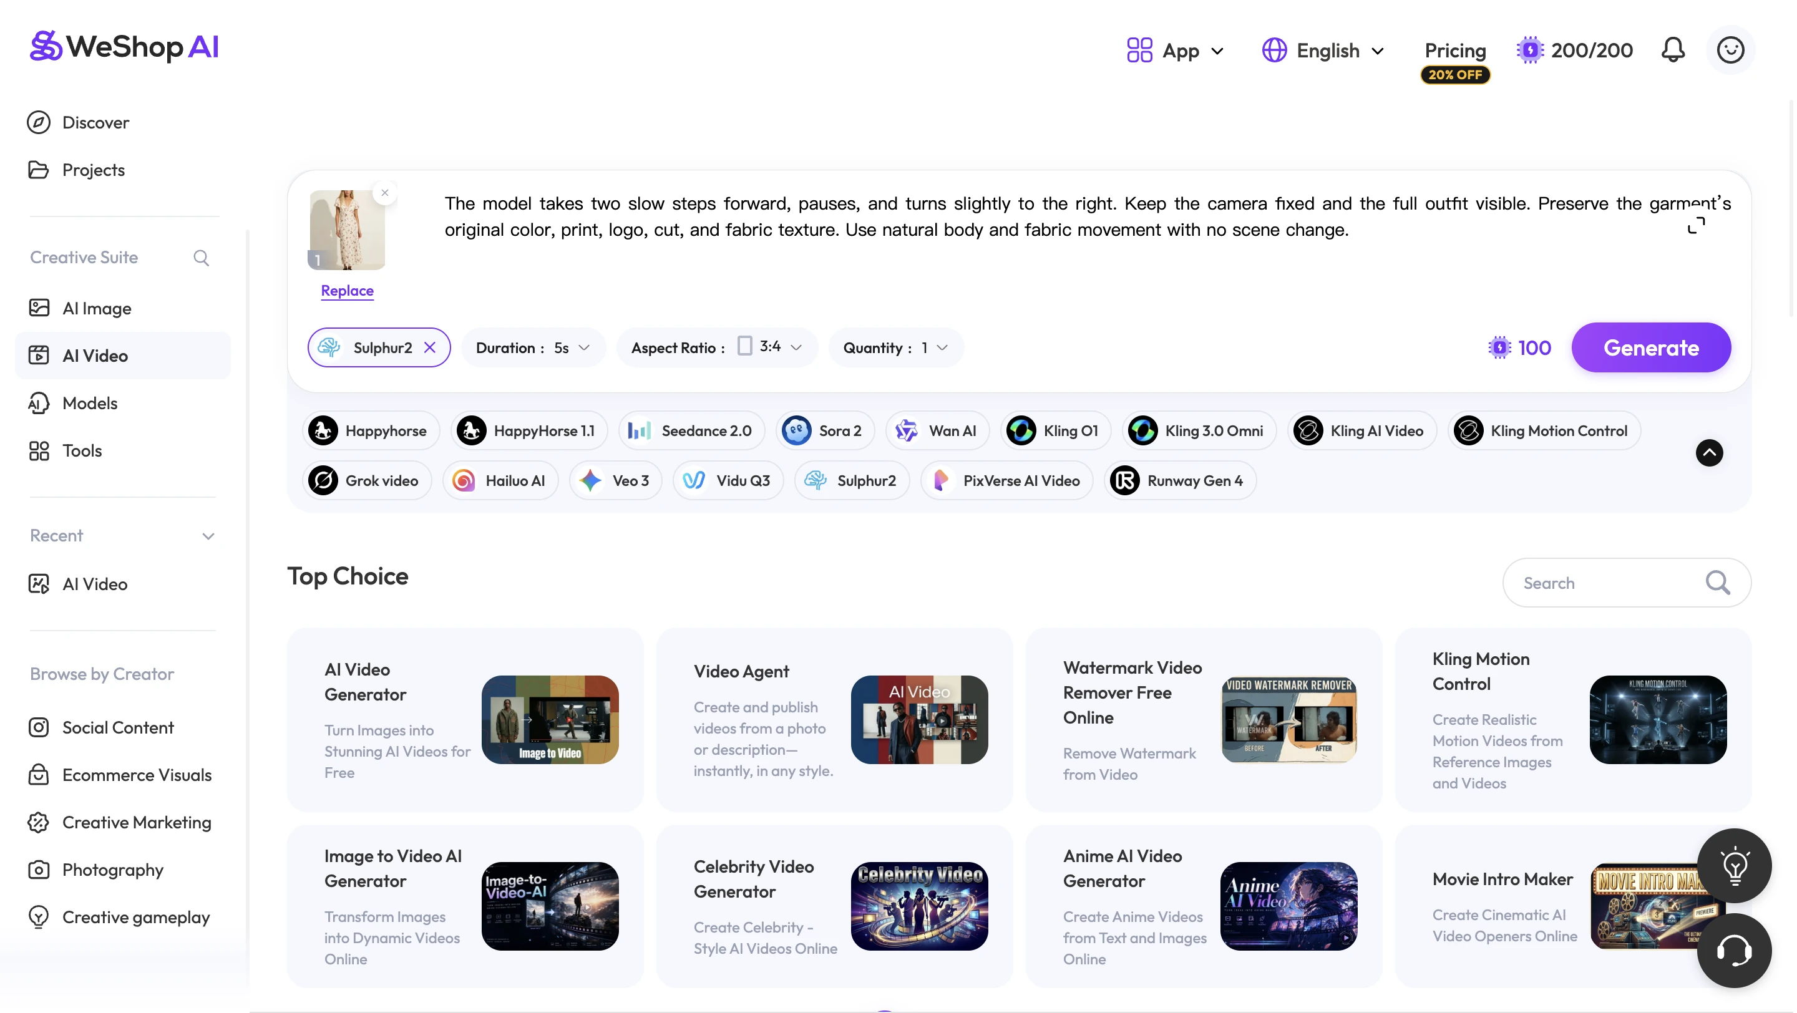Open recent AI Video entry
Image resolution: width=1797 pixels, height=1013 pixels.
click(x=123, y=584)
